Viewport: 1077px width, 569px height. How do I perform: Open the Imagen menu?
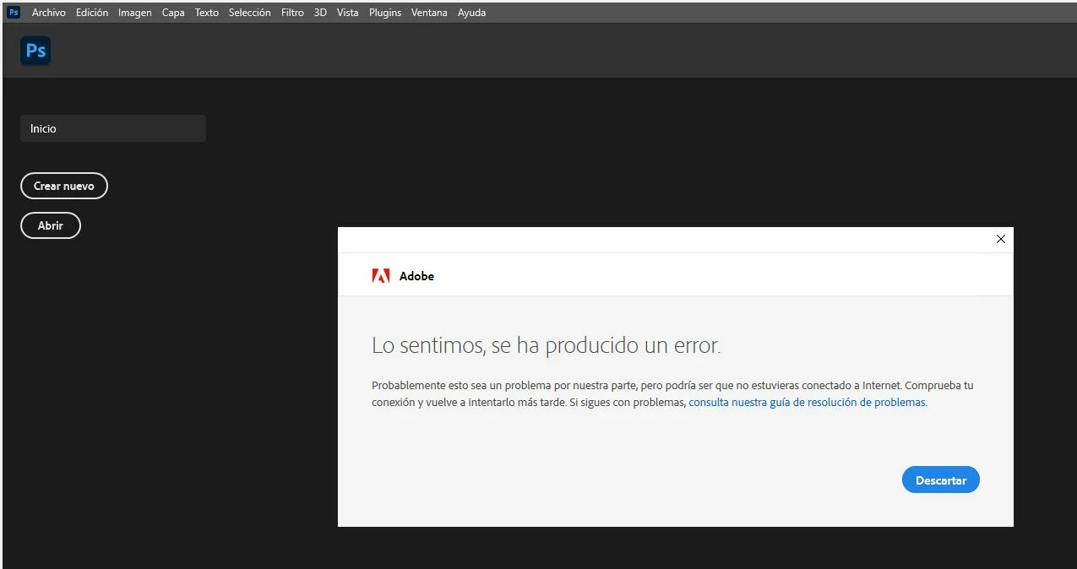(135, 13)
